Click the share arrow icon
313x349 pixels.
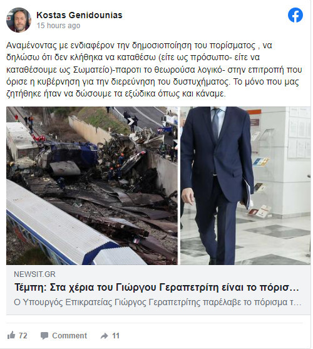pos(105,336)
